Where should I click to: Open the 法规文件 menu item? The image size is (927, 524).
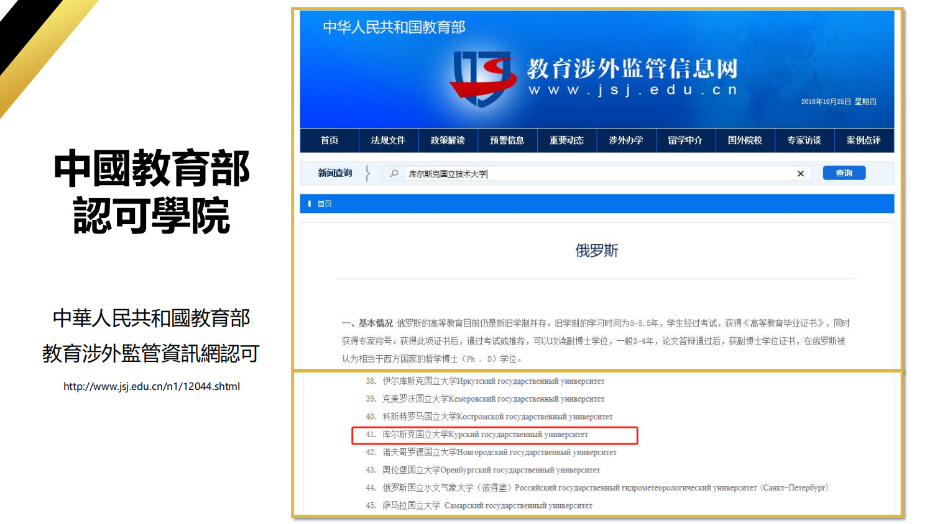[x=388, y=140]
